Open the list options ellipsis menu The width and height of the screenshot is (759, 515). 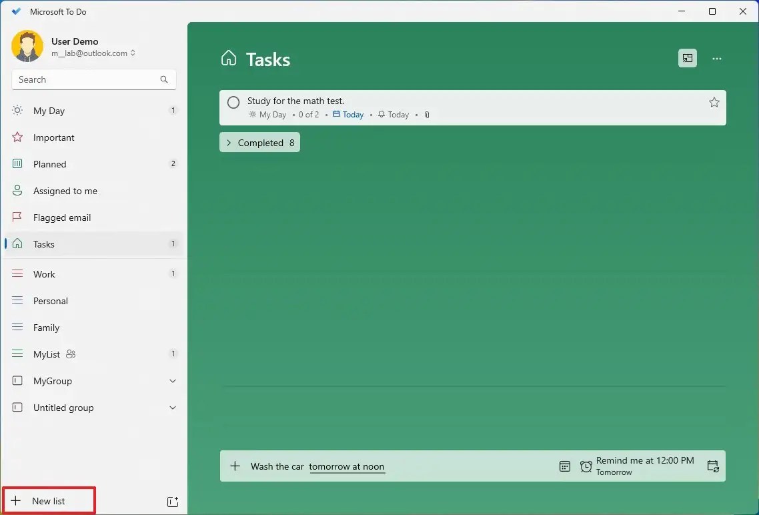coord(717,59)
